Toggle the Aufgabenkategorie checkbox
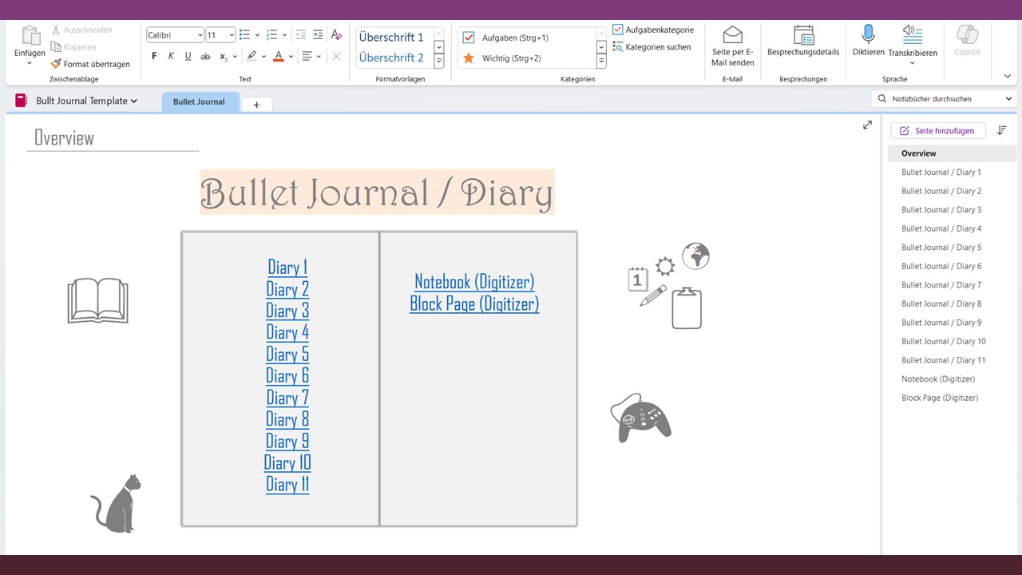 pyautogui.click(x=618, y=30)
